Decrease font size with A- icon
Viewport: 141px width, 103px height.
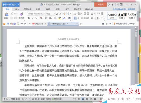60,14
